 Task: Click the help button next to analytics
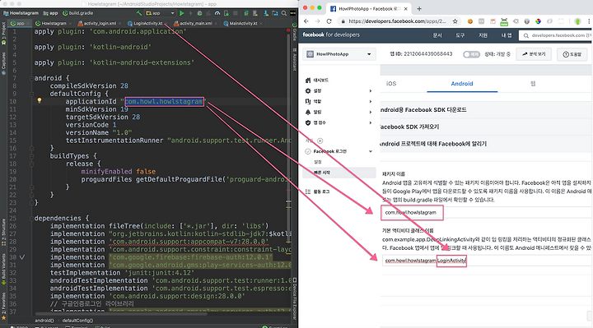[572, 54]
